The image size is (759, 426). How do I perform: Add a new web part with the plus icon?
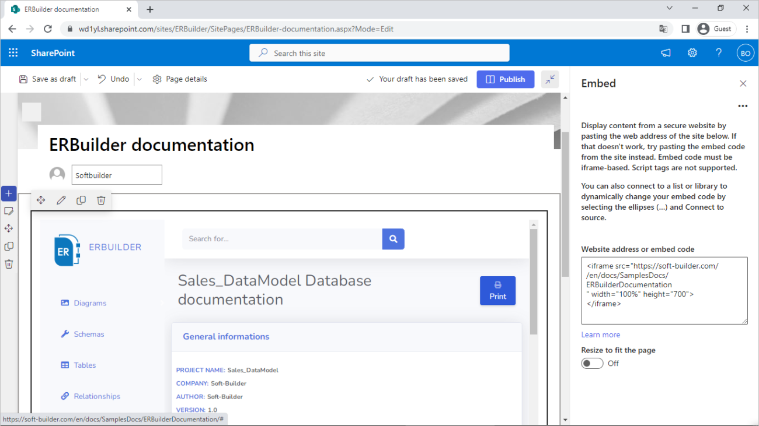tap(9, 193)
